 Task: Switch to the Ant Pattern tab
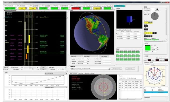click(147, 64)
